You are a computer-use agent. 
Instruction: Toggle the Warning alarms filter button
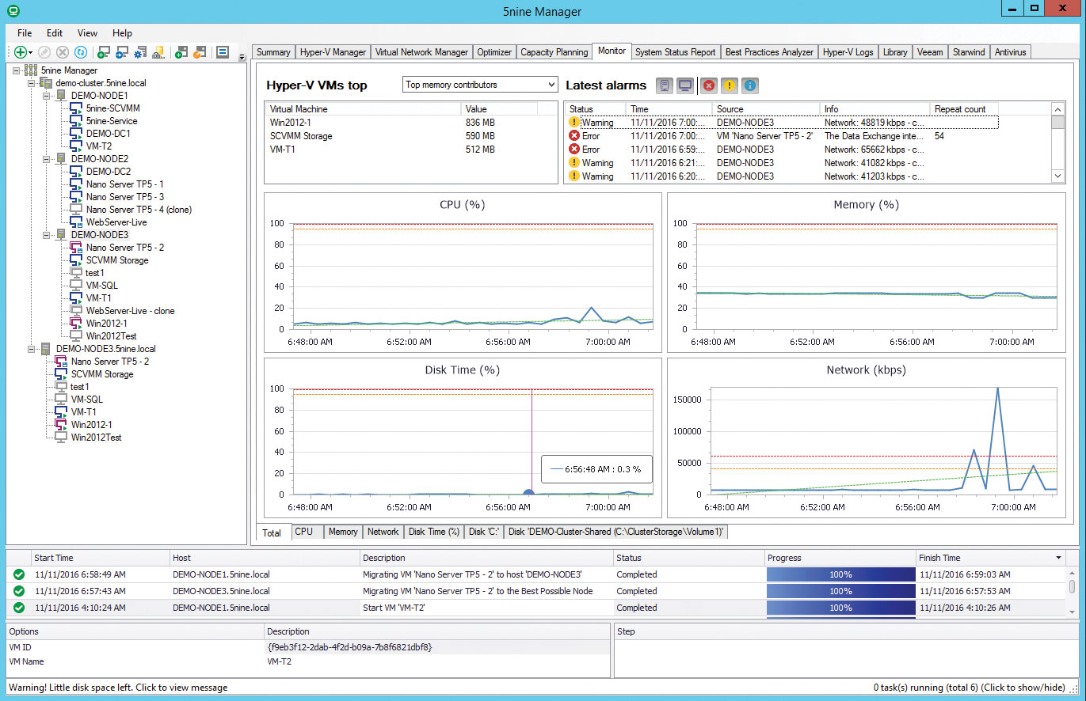729,85
